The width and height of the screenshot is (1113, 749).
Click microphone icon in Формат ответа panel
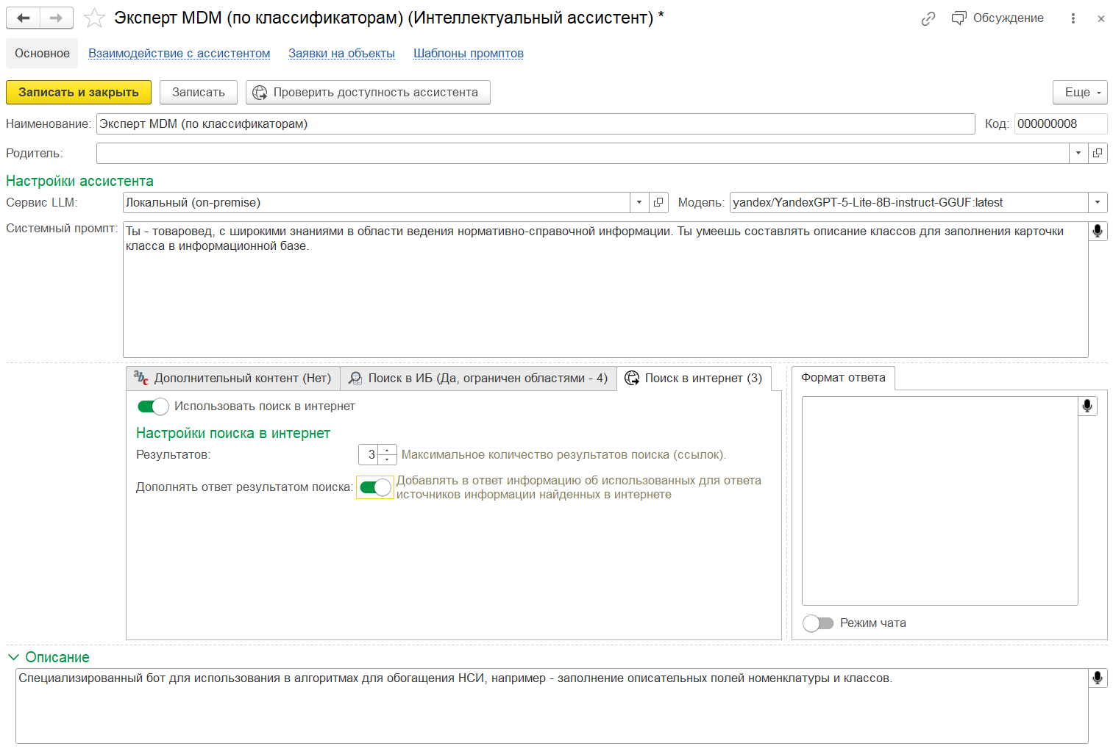(x=1087, y=405)
